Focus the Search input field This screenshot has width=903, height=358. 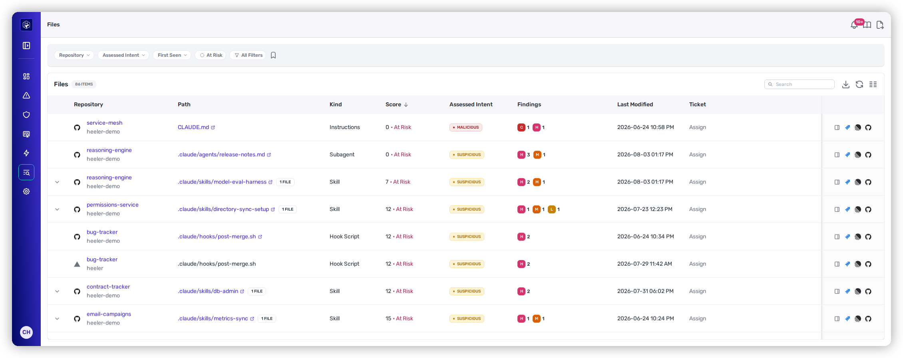point(800,84)
